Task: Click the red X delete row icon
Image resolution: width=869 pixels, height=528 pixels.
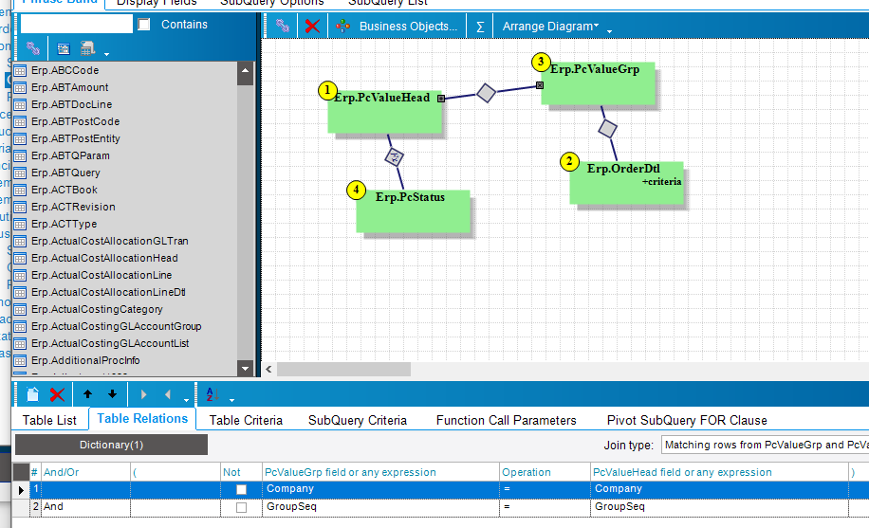Action: point(57,394)
